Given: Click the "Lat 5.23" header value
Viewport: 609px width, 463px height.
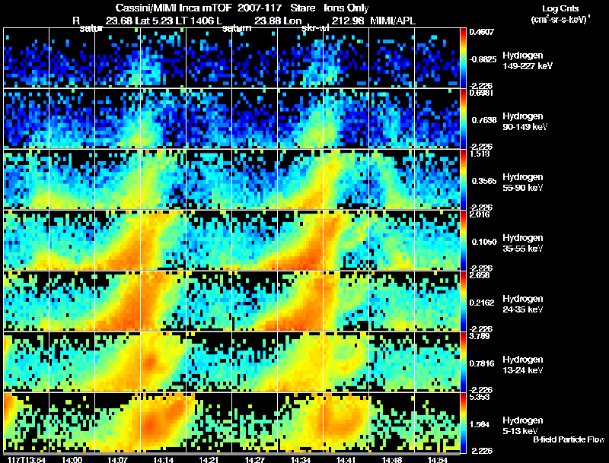Looking at the screenshot, I should tap(154, 21).
